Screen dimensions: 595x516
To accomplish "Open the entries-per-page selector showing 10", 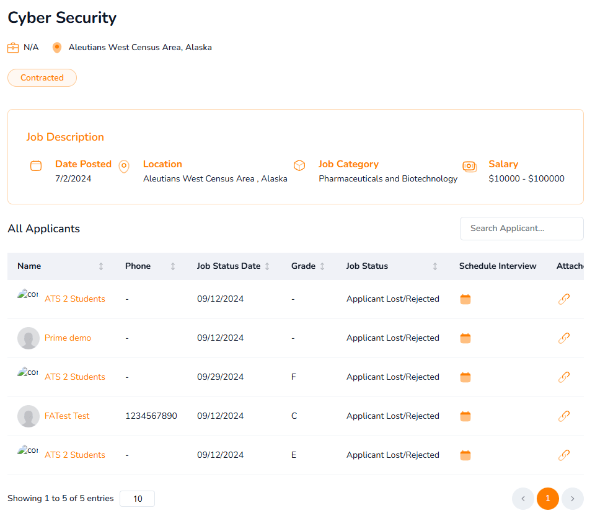I will 137,498.
